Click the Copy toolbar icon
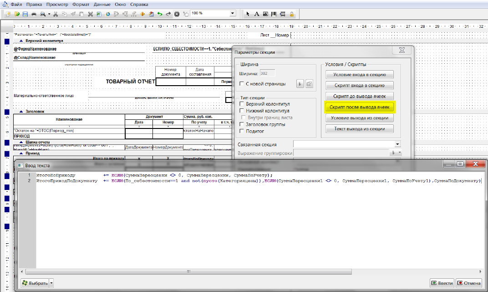This screenshot has width=488, height=292. pos(65,14)
